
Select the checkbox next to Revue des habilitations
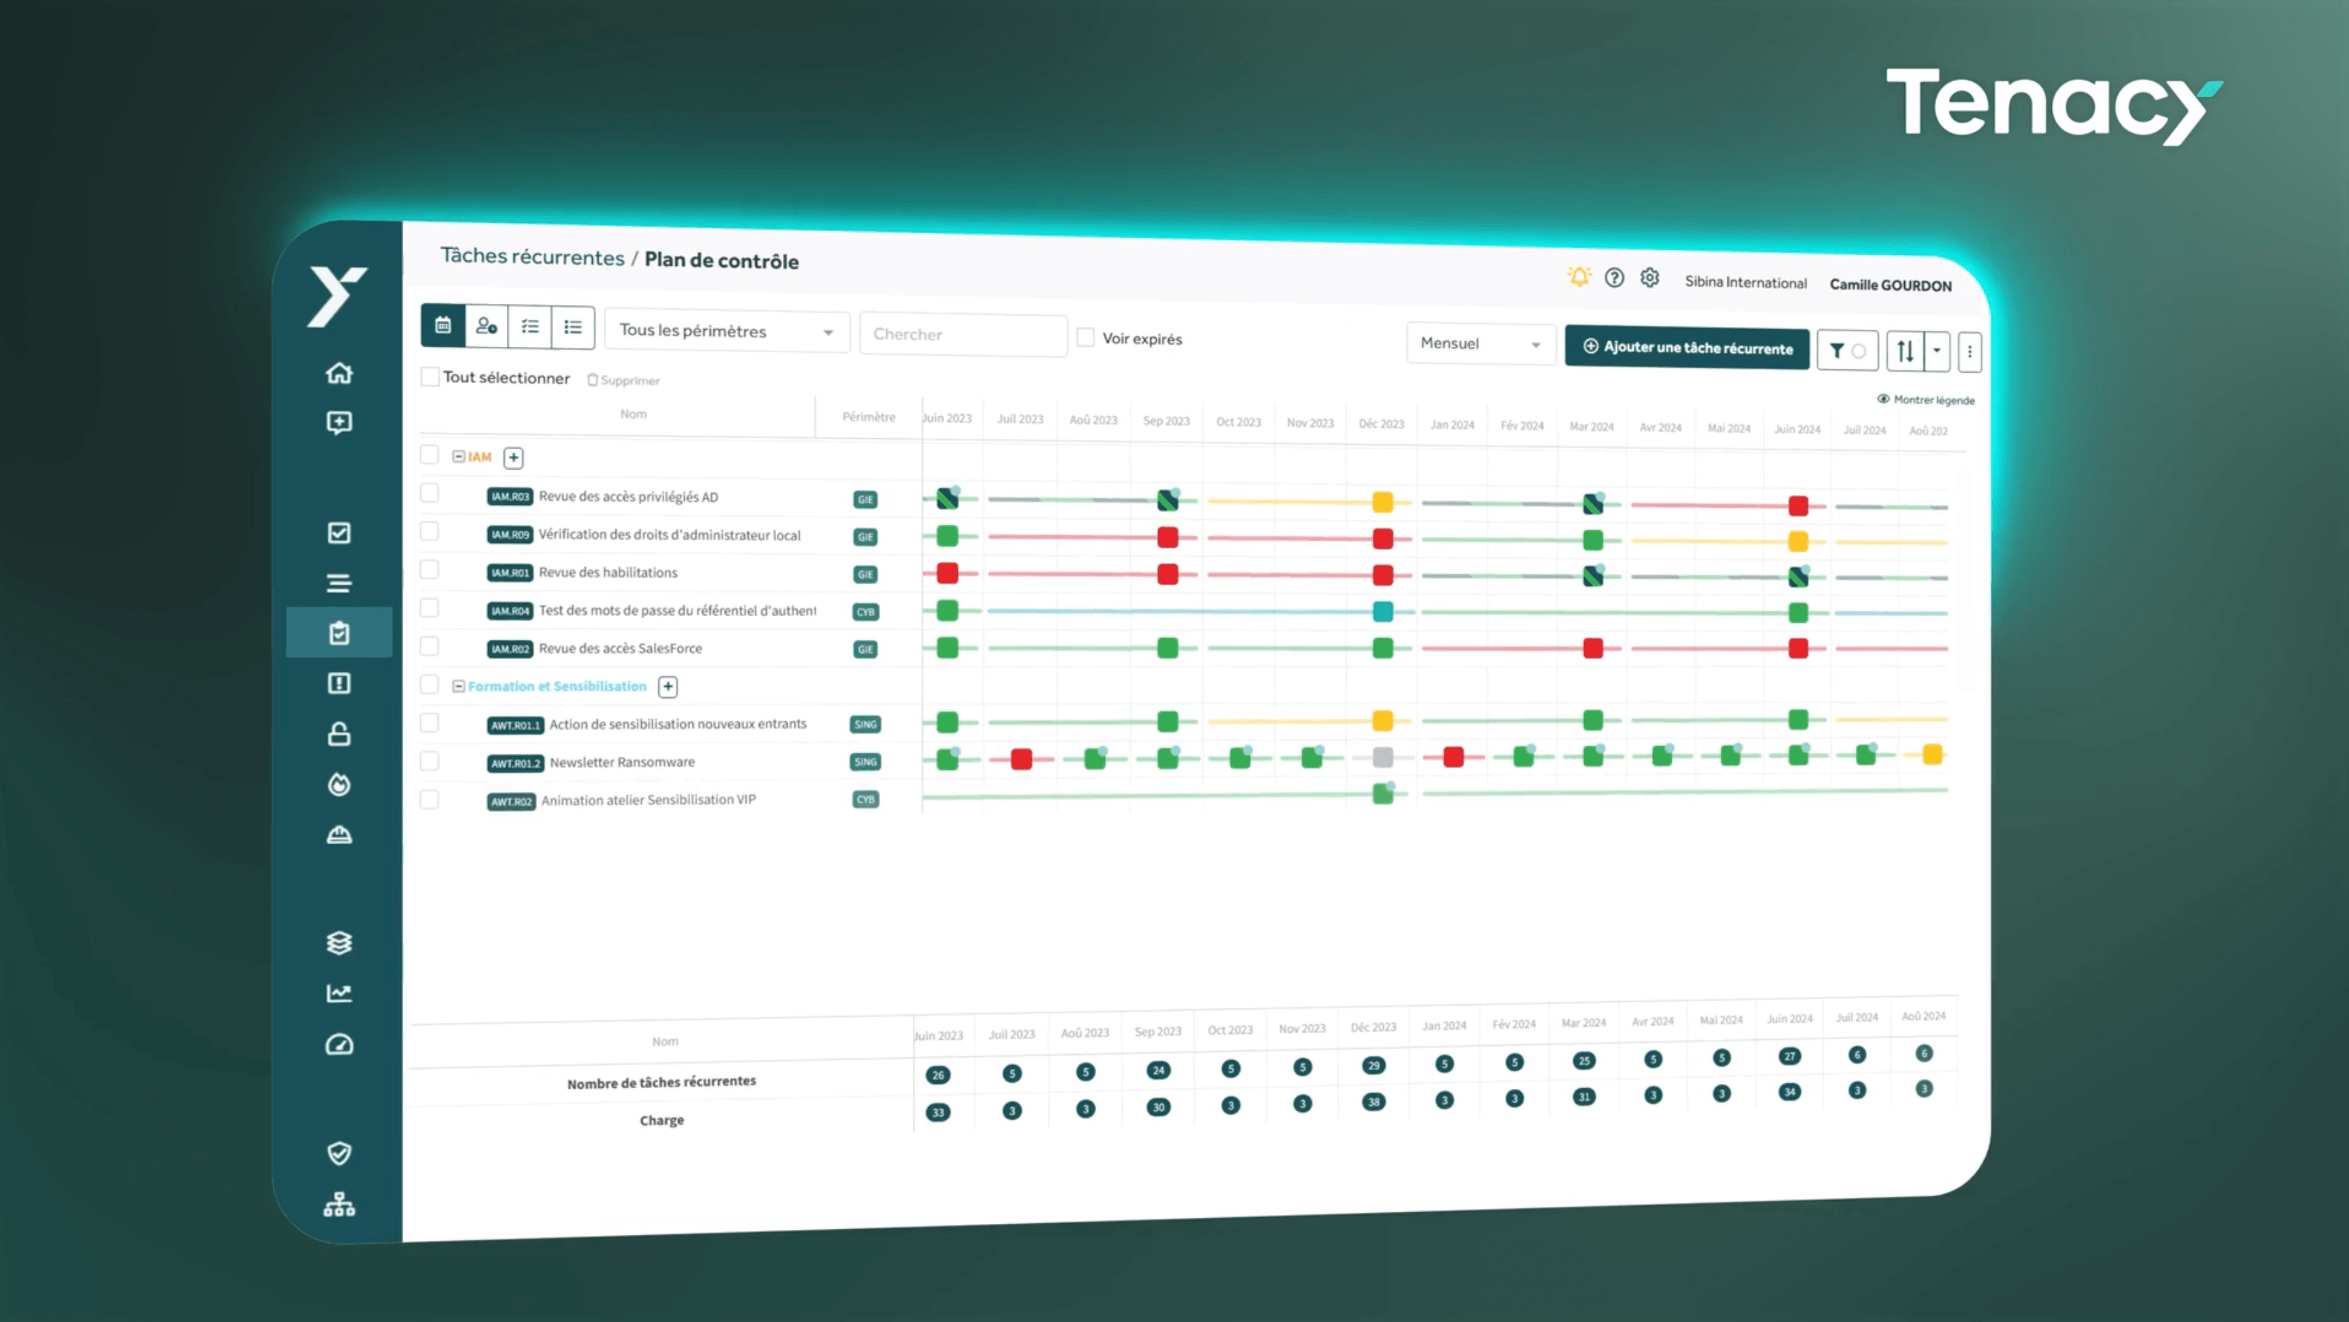(429, 570)
